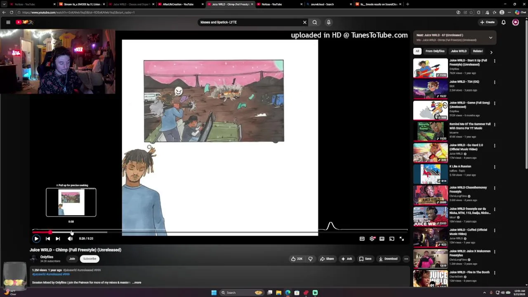Open a new browser tab with plus
This screenshot has height=297, width=528.
point(408,4)
